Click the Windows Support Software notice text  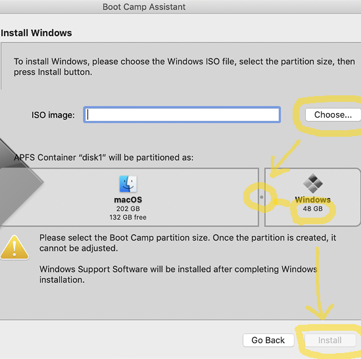(178, 274)
